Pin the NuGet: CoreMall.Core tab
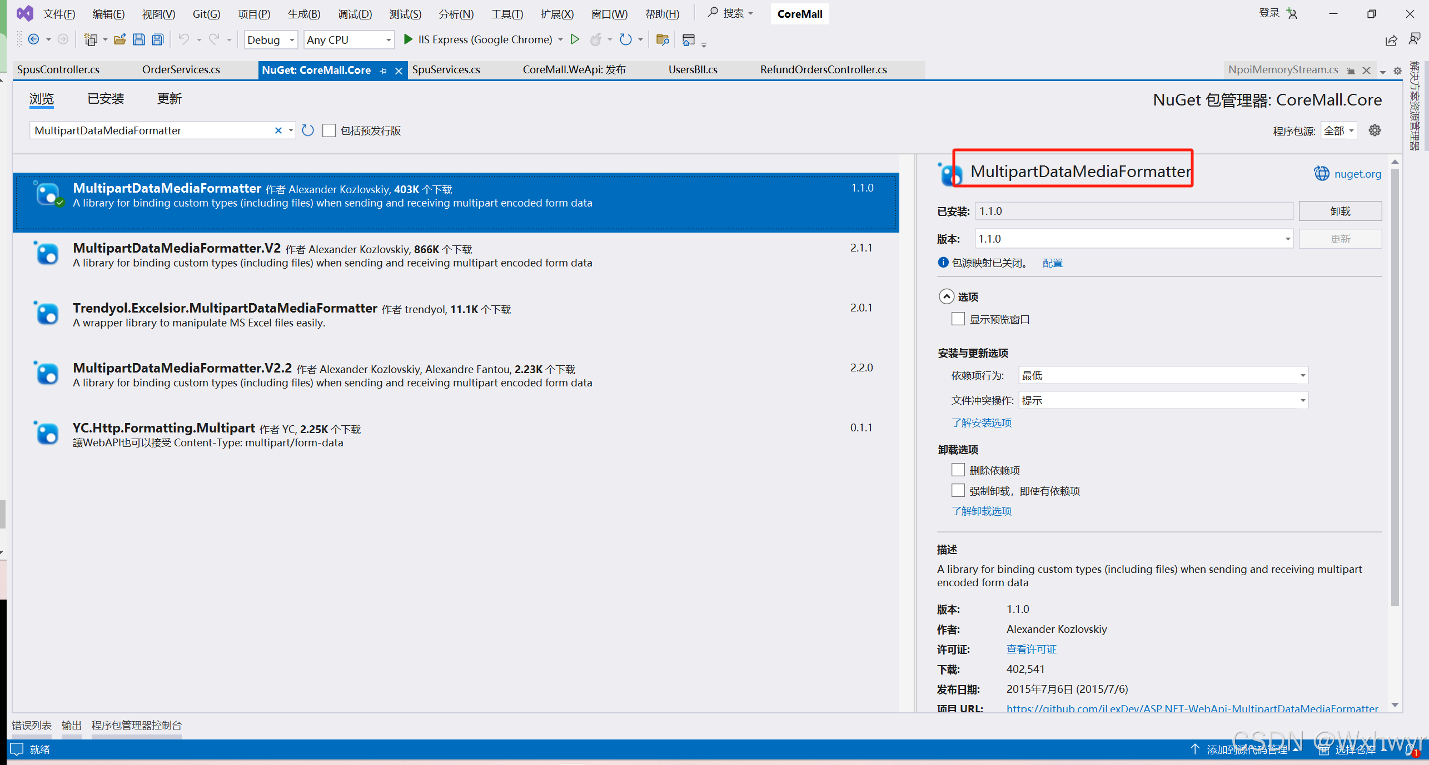 (383, 71)
